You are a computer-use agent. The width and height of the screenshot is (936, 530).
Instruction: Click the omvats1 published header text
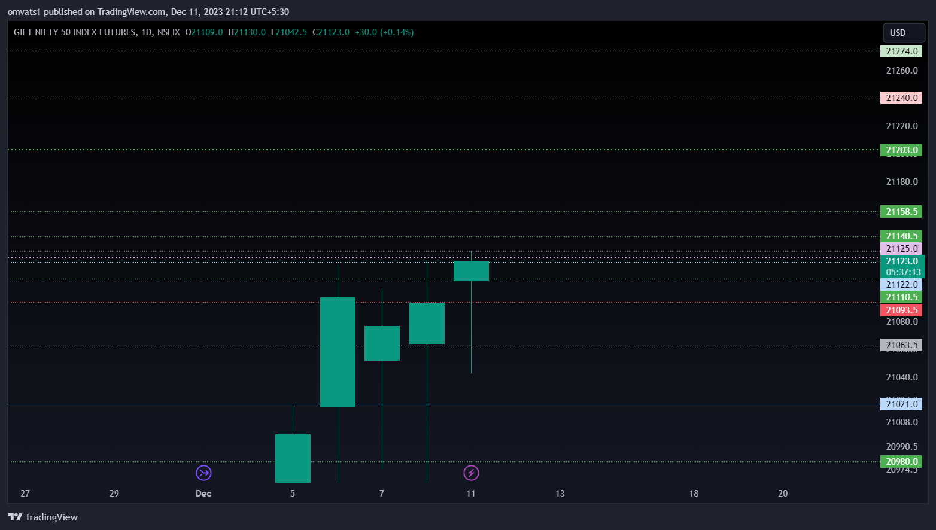click(x=148, y=12)
